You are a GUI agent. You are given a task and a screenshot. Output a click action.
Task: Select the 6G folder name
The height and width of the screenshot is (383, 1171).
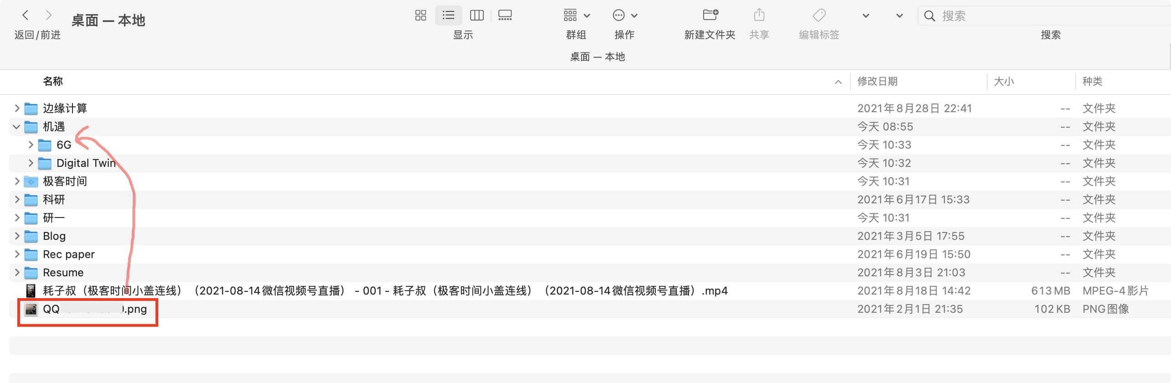coord(64,145)
